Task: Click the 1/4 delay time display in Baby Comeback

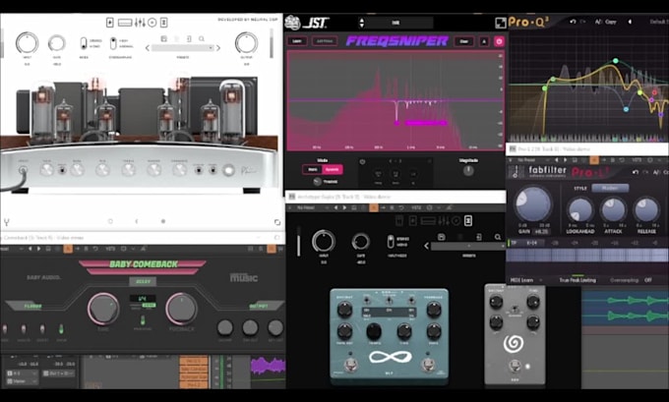Action: coord(143,299)
